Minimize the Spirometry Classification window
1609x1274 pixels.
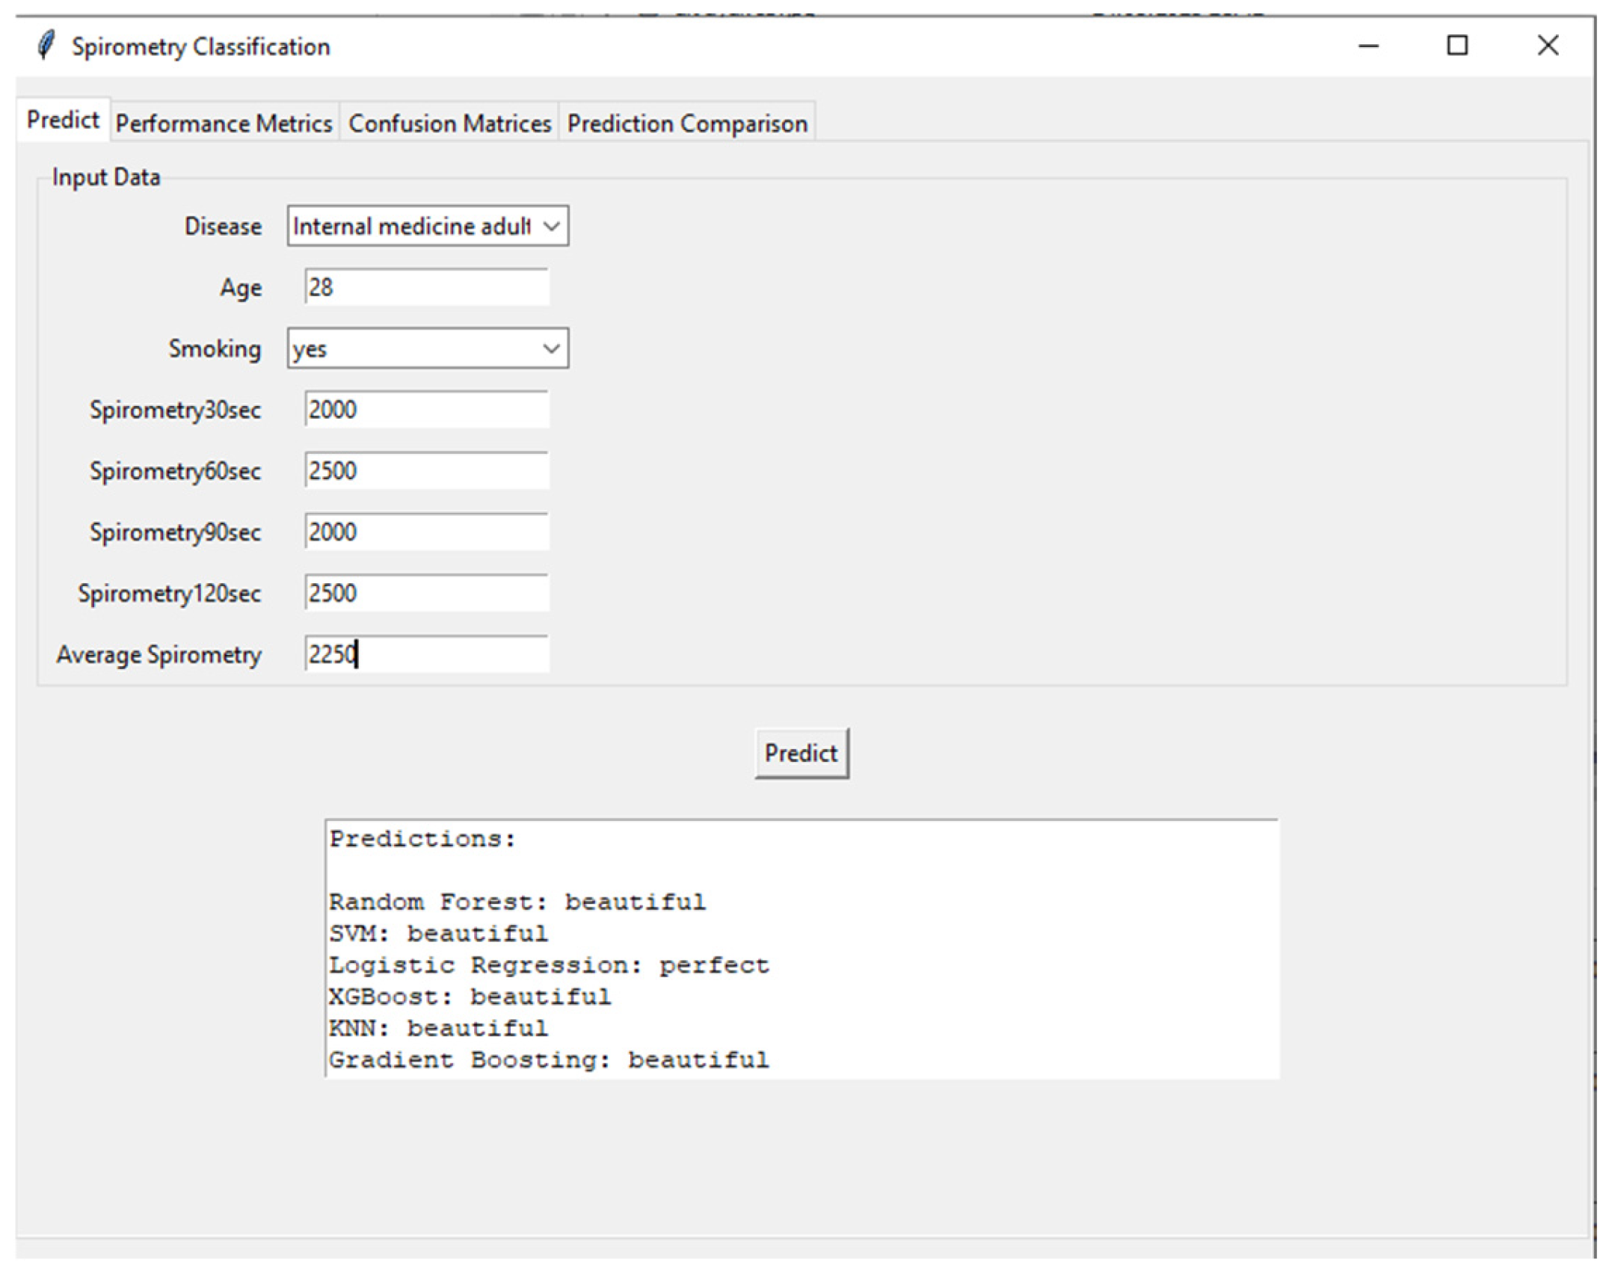[1368, 46]
